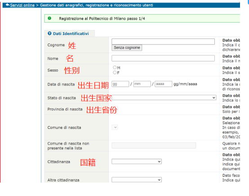Click the Senza cognome button

point(127,48)
